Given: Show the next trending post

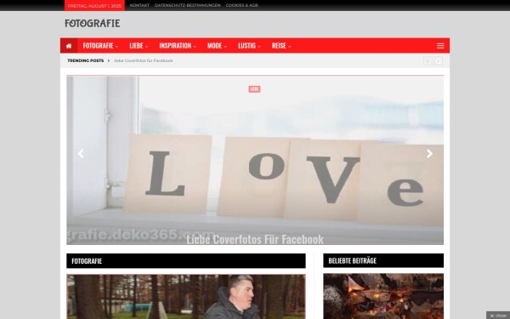Looking at the screenshot, I should pos(439,61).
